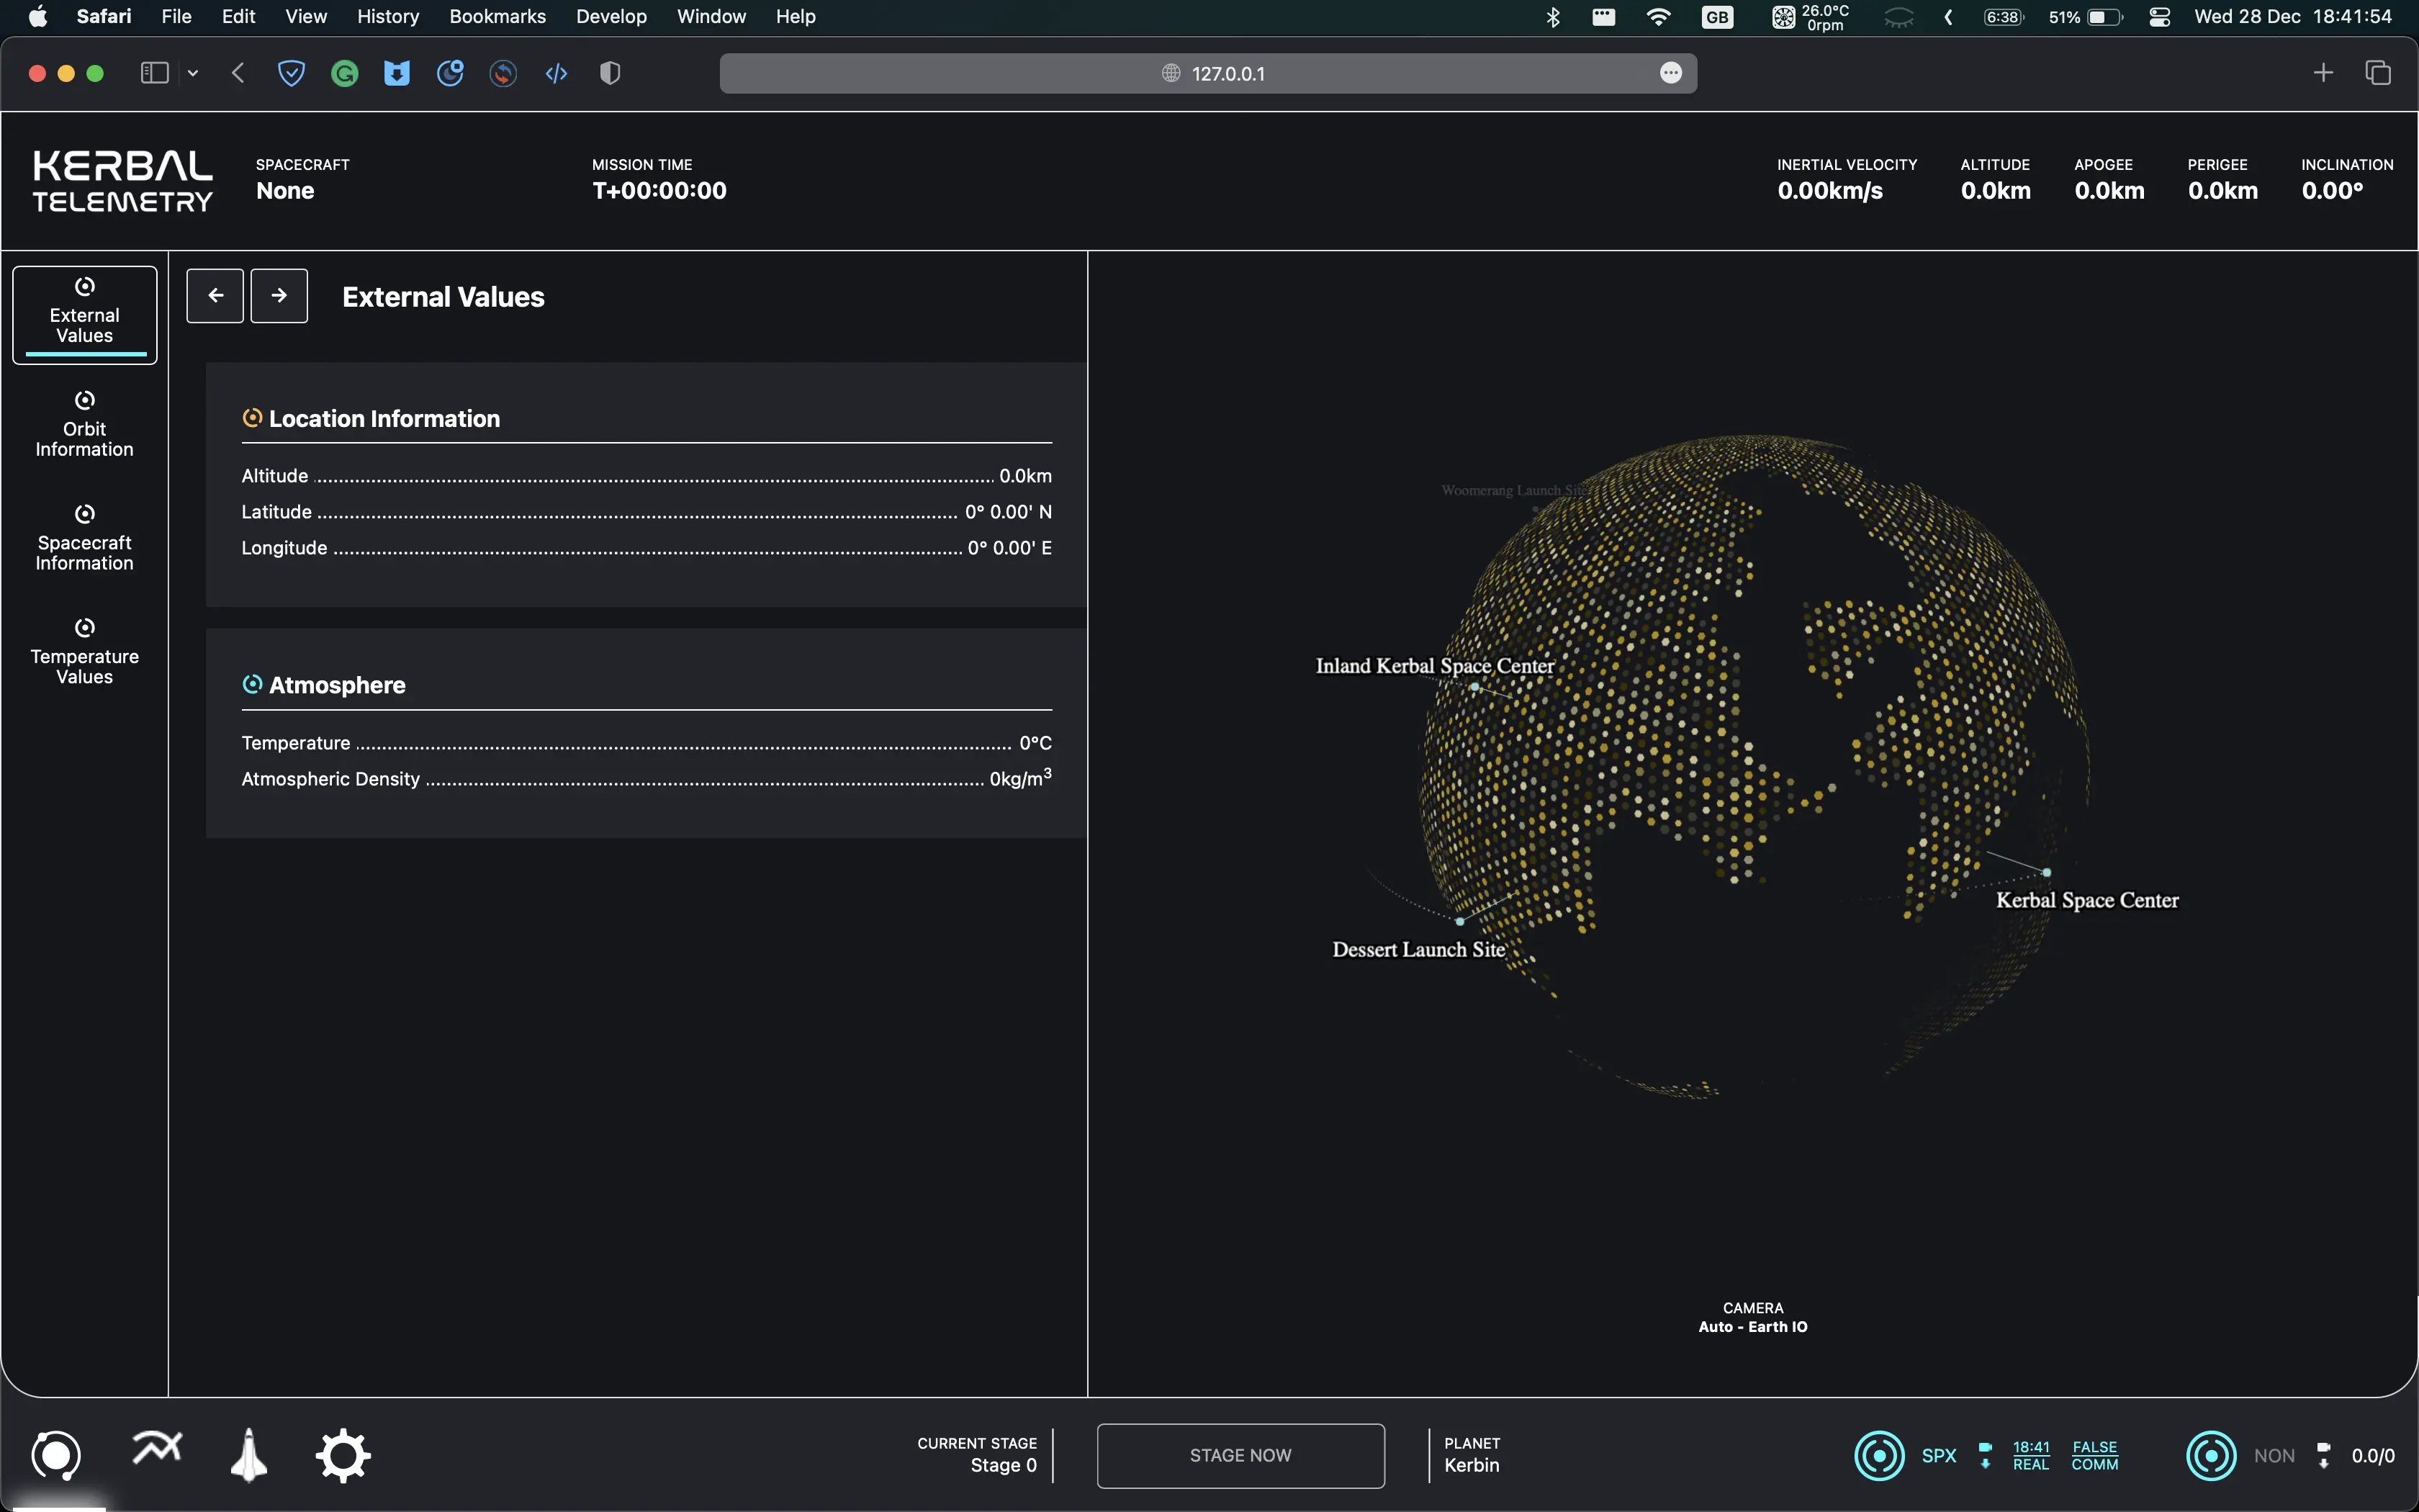This screenshot has height=1512, width=2419.
Task: Click the download arrow icon next to NON
Action: (2324, 1456)
